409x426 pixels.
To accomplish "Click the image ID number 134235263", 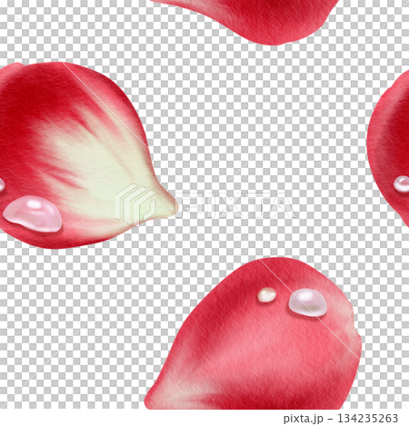I will tap(367, 419).
